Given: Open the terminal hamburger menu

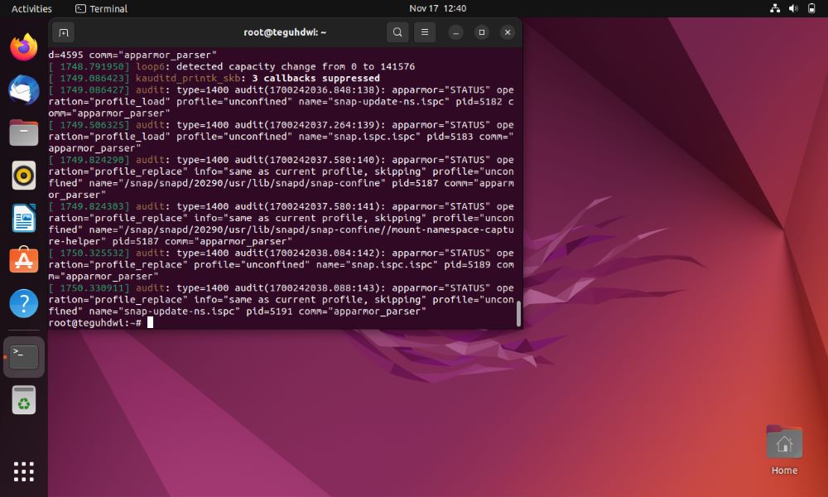Looking at the screenshot, I should tap(425, 32).
